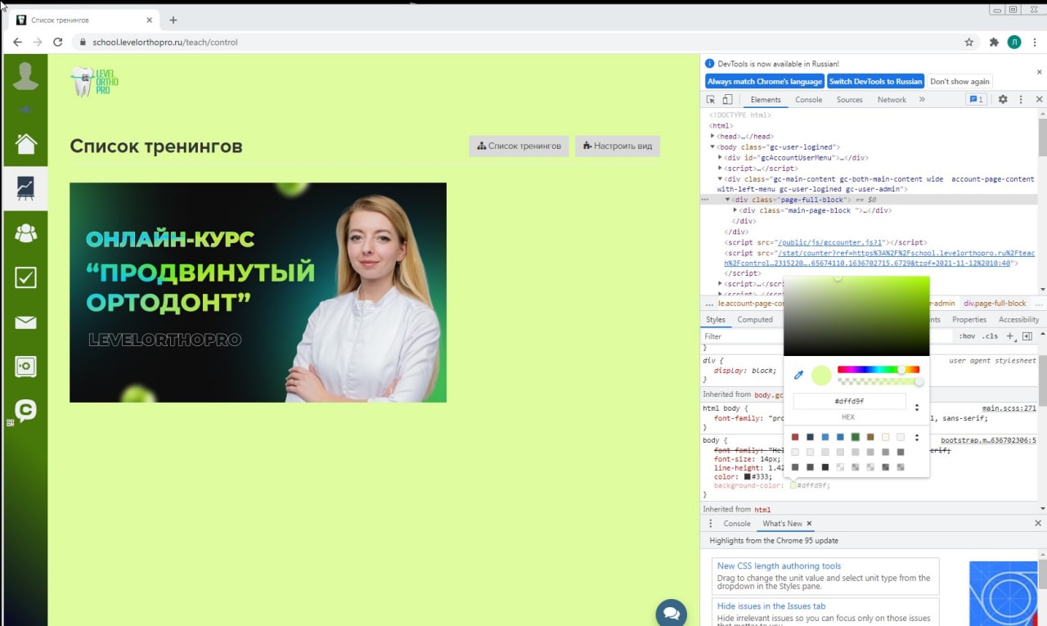Activate DevTools inspect element picker

pyautogui.click(x=712, y=99)
